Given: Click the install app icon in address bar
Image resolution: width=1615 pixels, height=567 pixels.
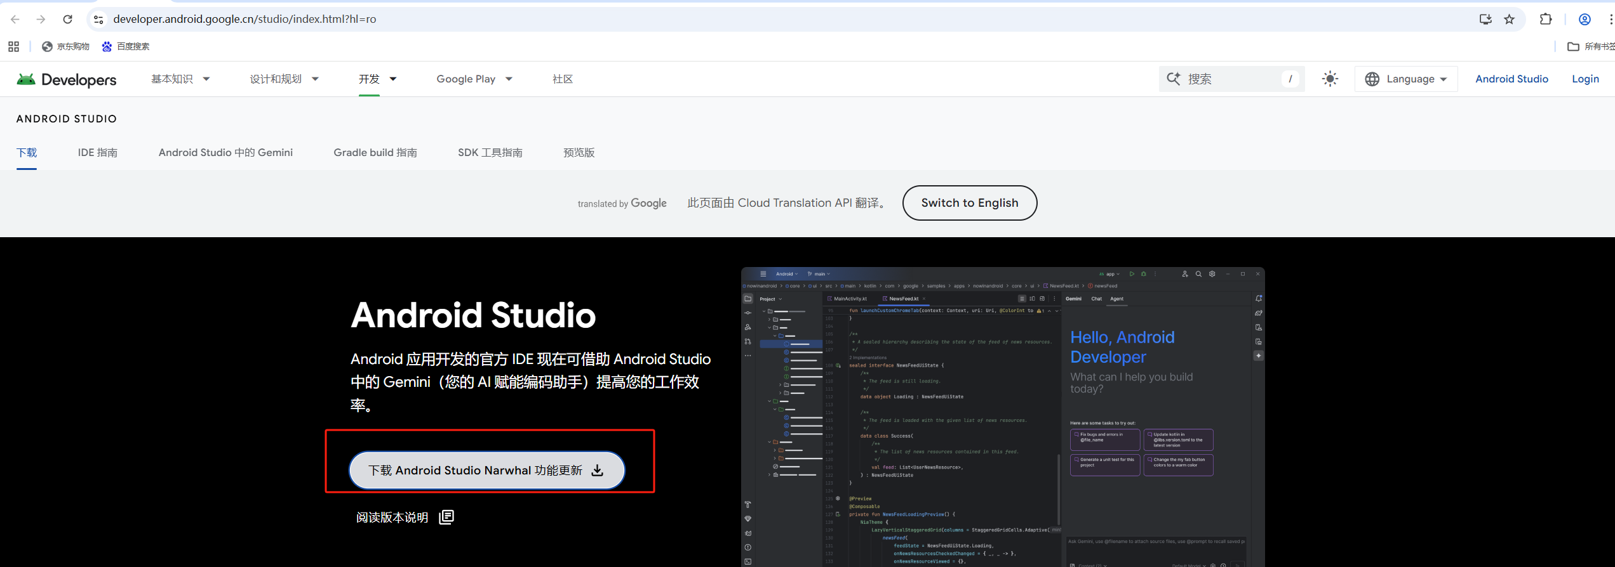Looking at the screenshot, I should coord(1485,19).
